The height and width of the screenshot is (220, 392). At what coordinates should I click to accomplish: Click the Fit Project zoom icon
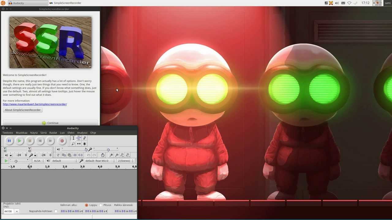tap(128, 155)
